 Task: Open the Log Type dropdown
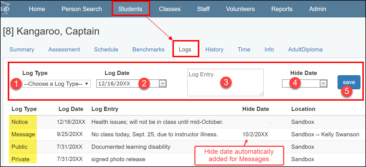56,84
